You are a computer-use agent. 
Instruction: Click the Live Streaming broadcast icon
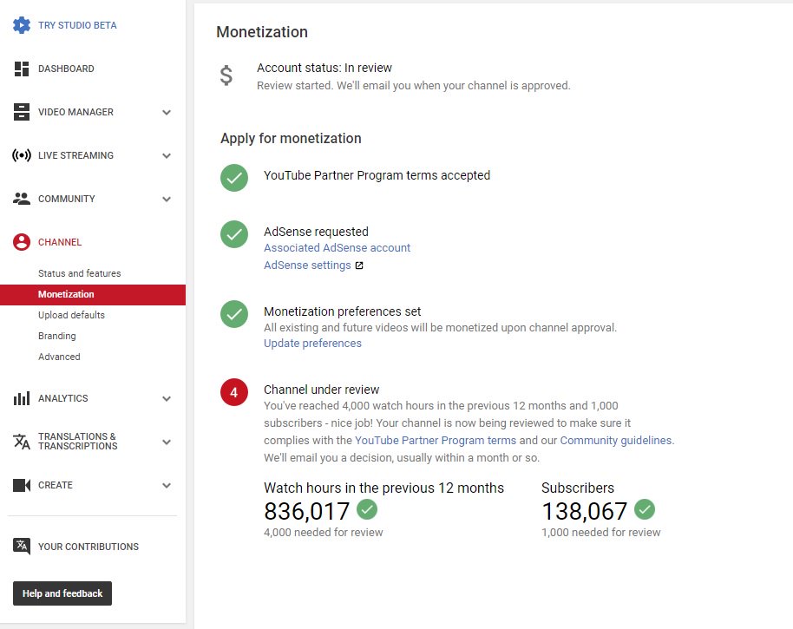pos(21,155)
